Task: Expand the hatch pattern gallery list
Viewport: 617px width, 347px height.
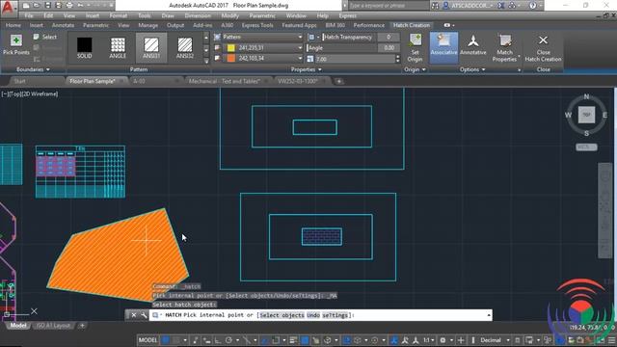Action: point(206,62)
